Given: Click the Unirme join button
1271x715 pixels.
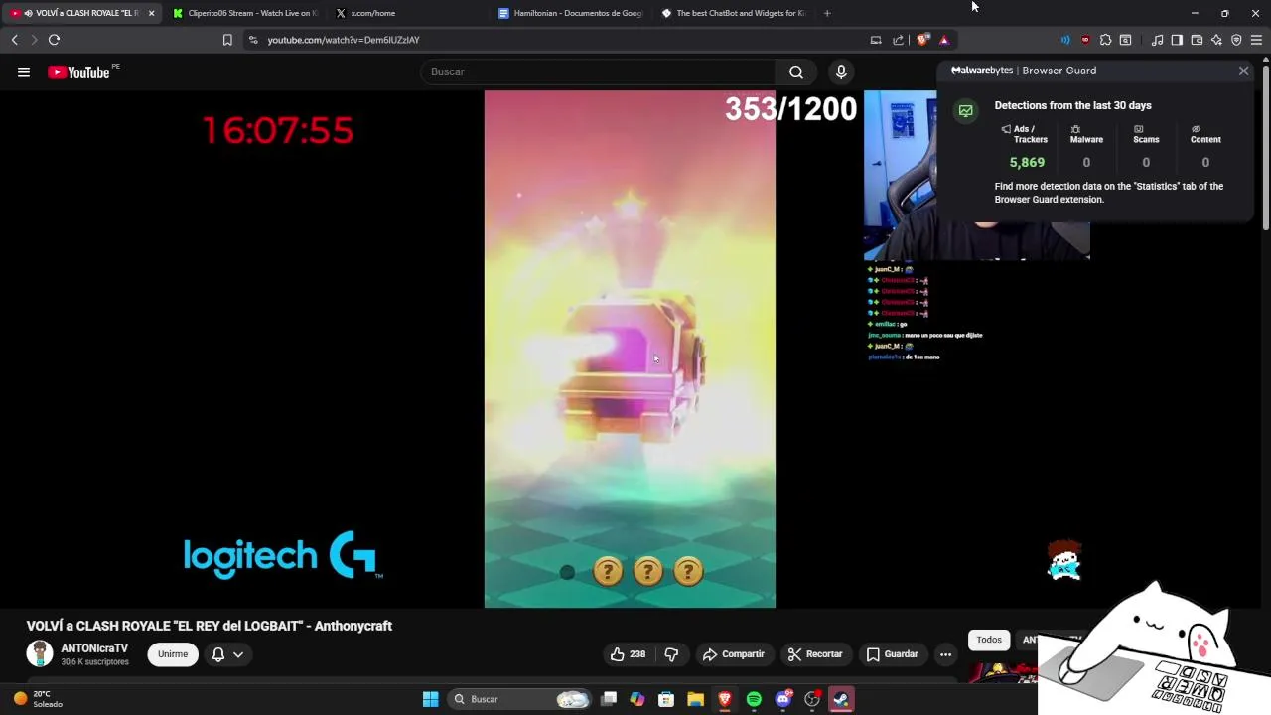Looking at the screenshot, I should point(173,654).
